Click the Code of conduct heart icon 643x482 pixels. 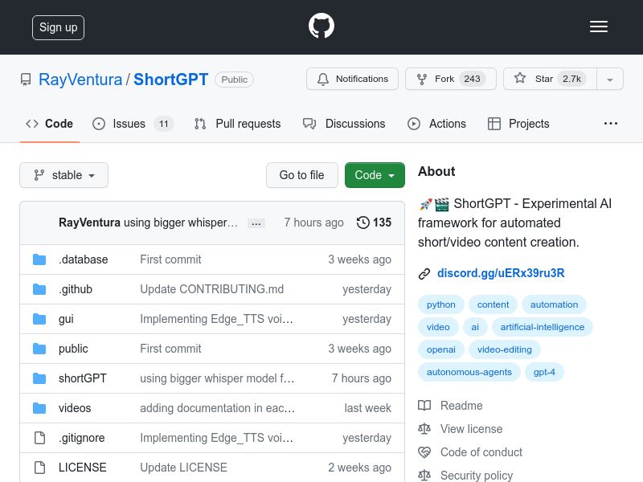[x=424, y=452]
